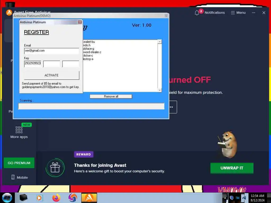Select the 'clicker-c' threat entry
Viewport: 271px width, 203px height.
pyautogui.click(x=88, y=56)
